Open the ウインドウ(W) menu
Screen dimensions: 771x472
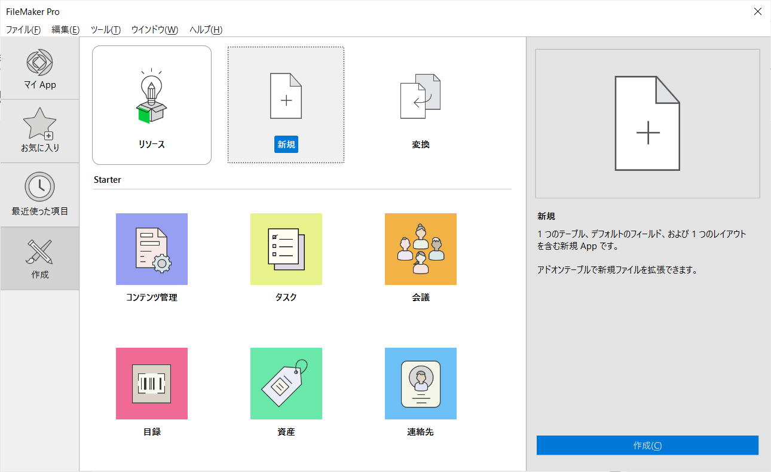click(154, 30)
